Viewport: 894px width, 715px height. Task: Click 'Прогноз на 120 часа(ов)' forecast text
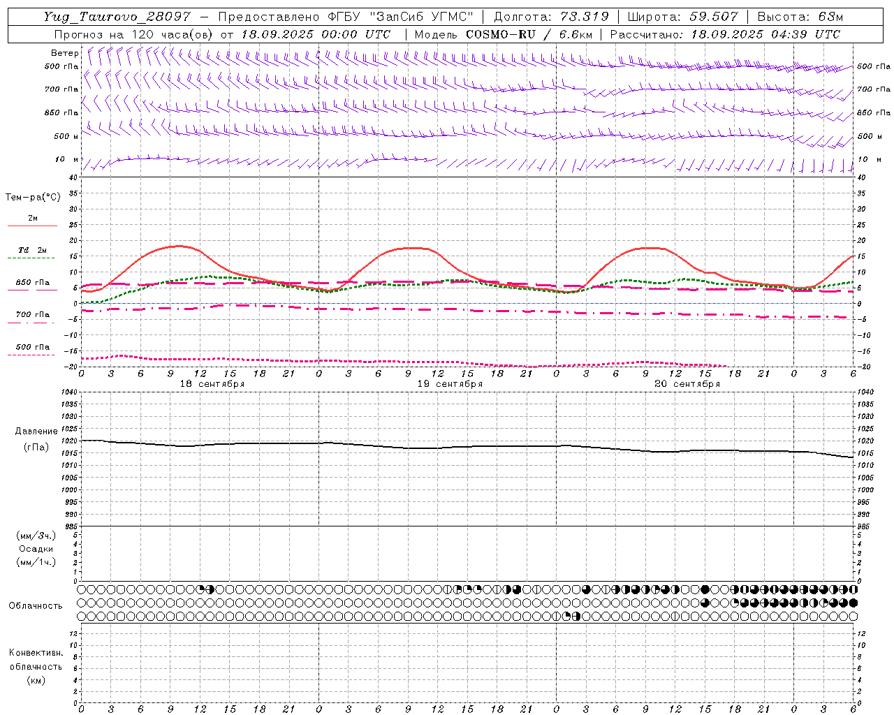click(135, 34)
